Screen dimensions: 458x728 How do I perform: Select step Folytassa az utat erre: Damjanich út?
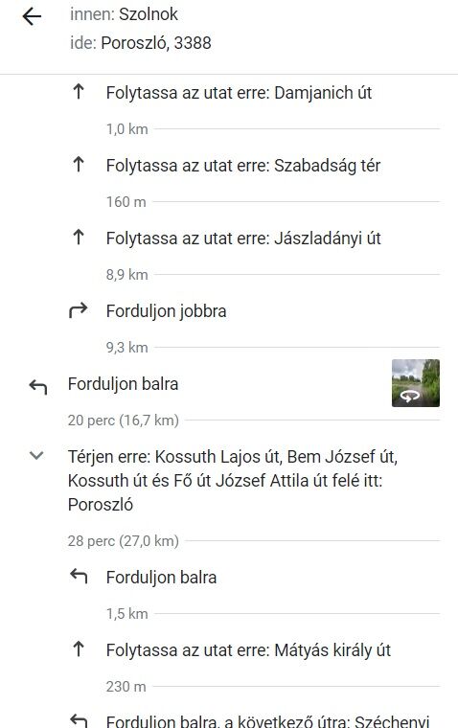(239, 92)
